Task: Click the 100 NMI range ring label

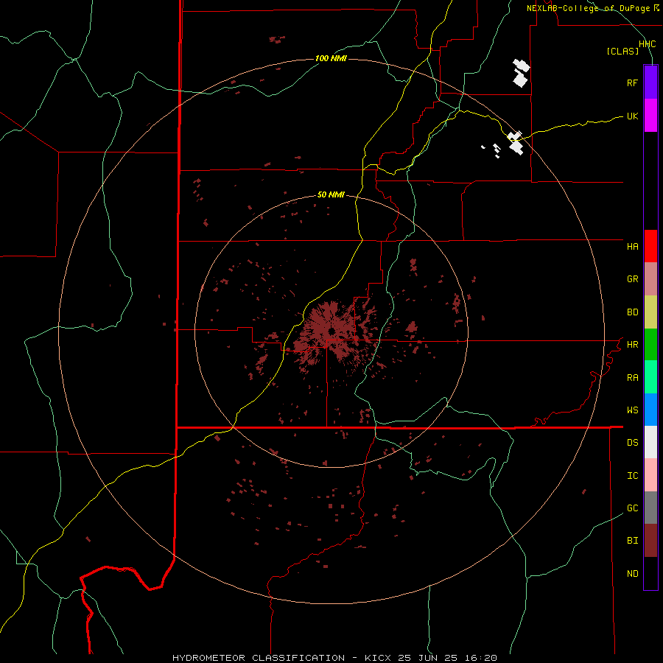Action: point(331,58)
